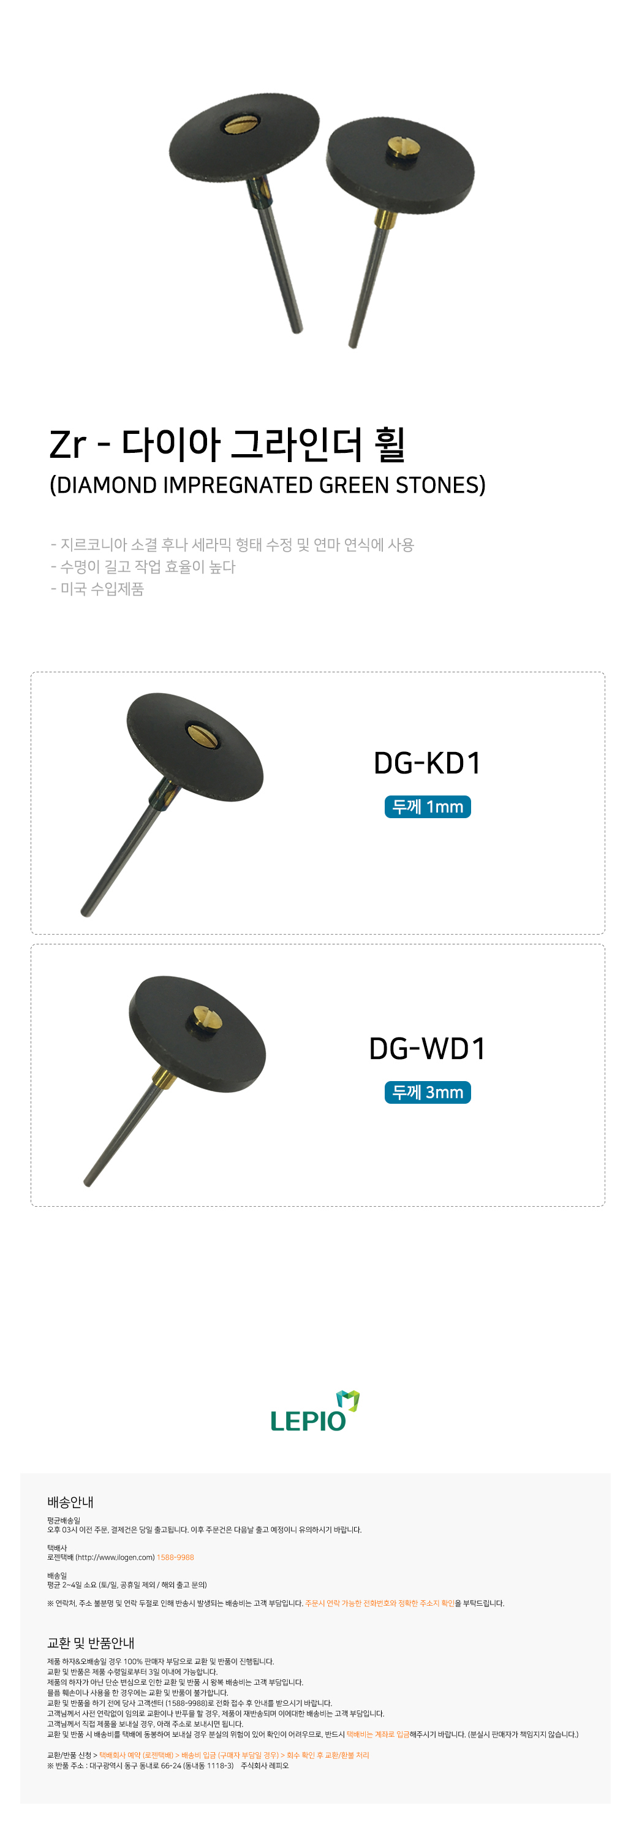Click the orange 1588-9988 phone number
Viewport: 631px width, 1830px height.
pyautogui.click(x=175, y=1557)
